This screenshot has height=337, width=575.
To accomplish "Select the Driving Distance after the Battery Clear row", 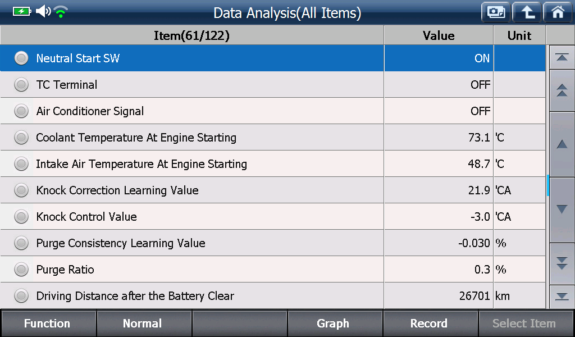I will [x=273, y=295].
